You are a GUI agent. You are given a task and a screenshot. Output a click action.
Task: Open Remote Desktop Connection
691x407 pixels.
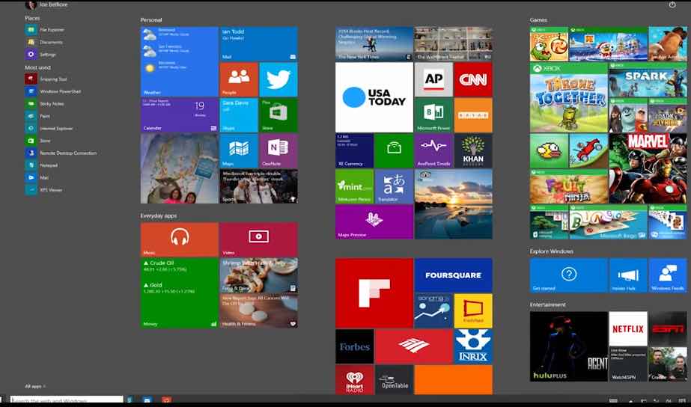[x=61, y=153]
